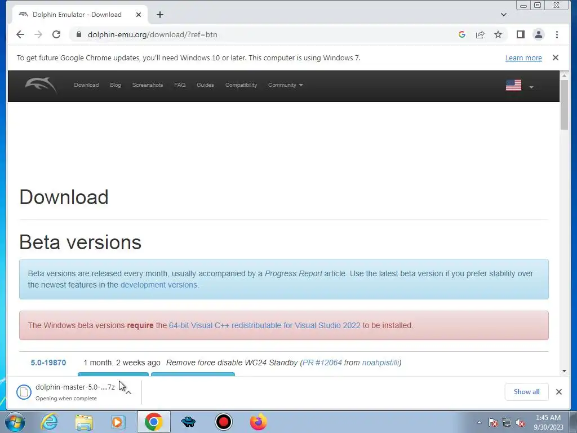Click the US flag language icon
This screenshot has height=433, width=577.
513,85
